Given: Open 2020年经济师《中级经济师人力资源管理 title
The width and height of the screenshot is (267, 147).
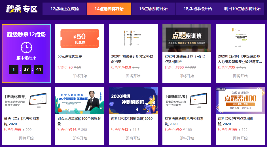Looking at the screenshot, I should point(240,59).
